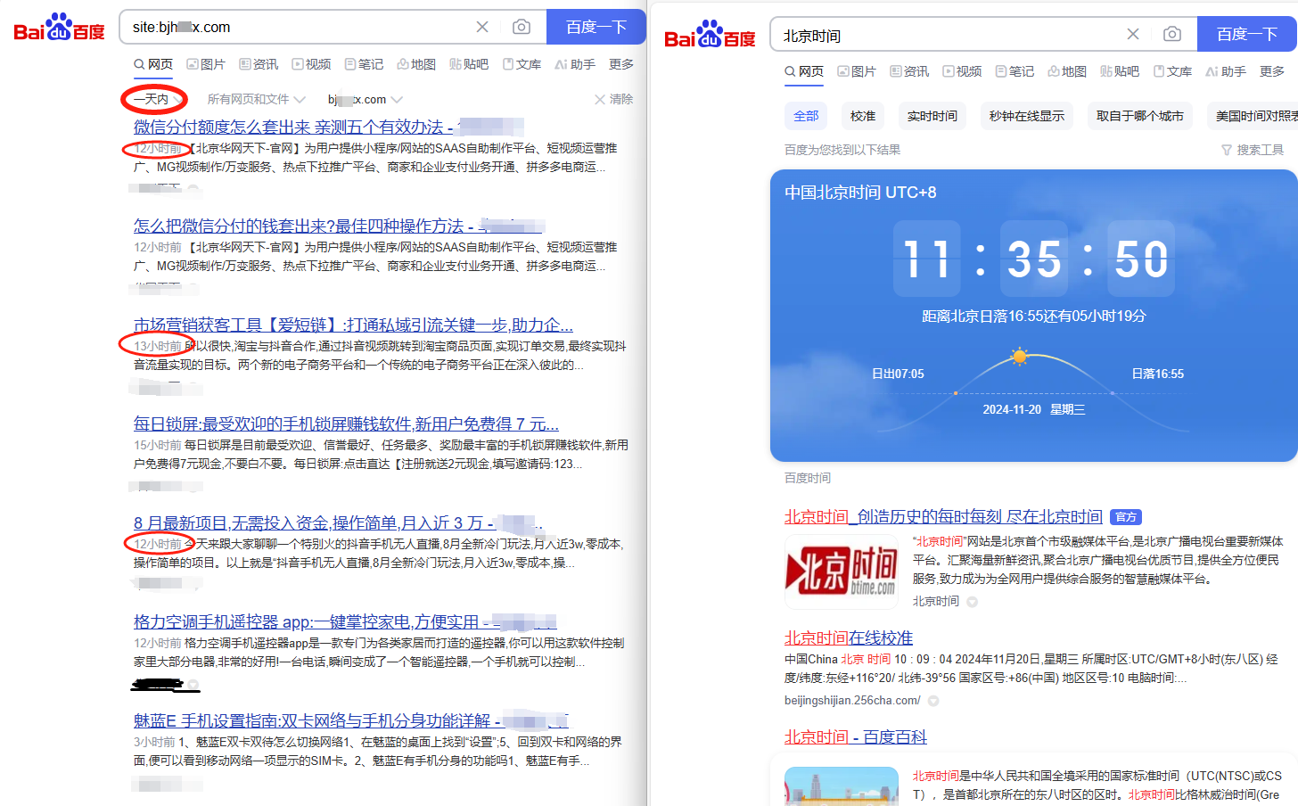Viewport: 1298px width, 806px height.
Task: Open the camera image search in the right window
Action: 1172,34
